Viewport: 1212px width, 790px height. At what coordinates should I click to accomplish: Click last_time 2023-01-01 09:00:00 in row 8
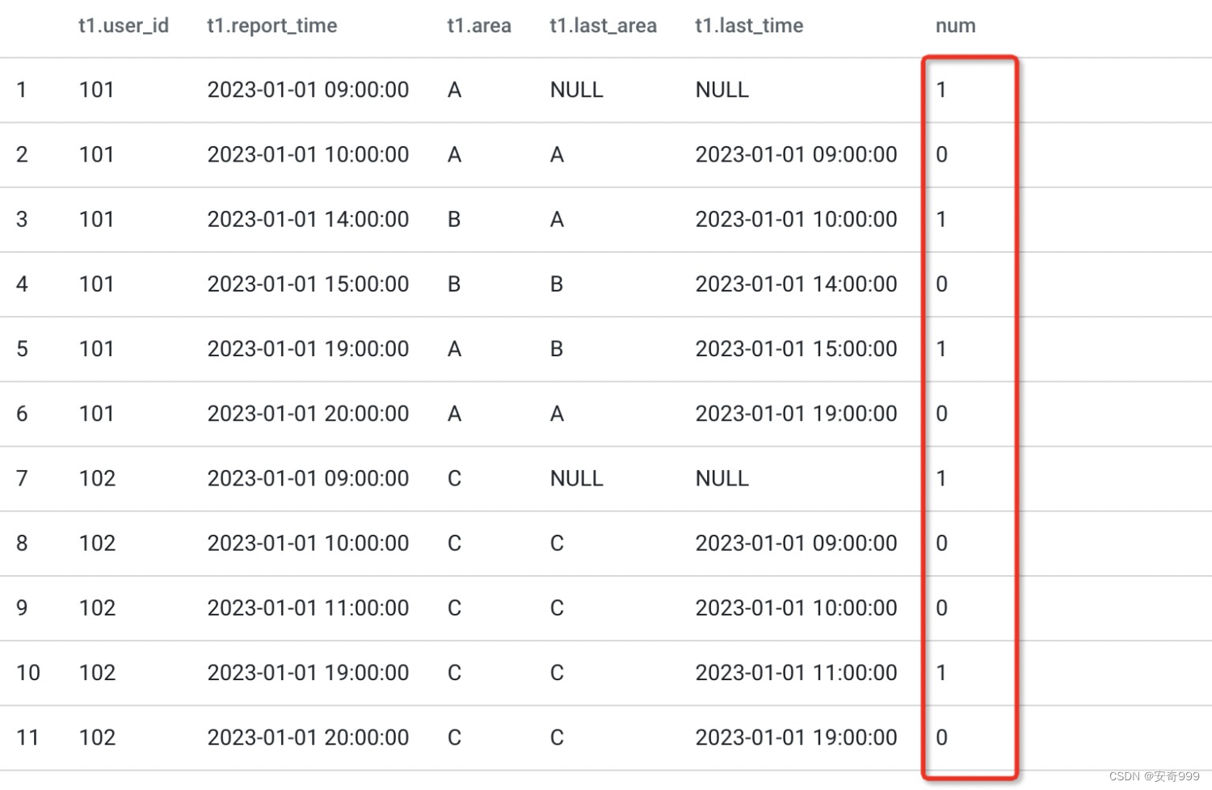pos(796,543)
